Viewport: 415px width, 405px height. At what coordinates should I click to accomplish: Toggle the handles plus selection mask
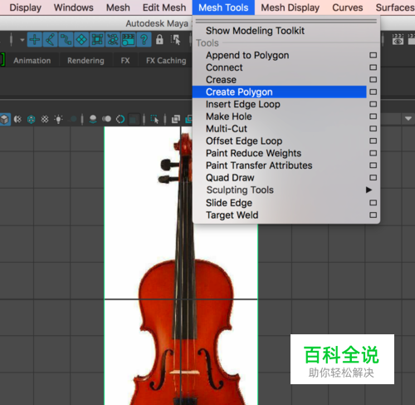click(x=35, y=40)
